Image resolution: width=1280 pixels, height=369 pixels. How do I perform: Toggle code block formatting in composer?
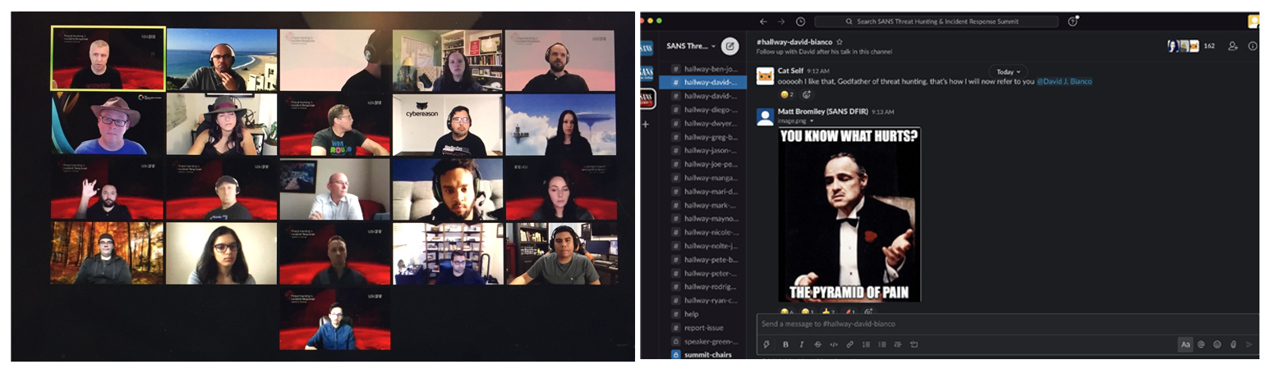pos(914,344)
